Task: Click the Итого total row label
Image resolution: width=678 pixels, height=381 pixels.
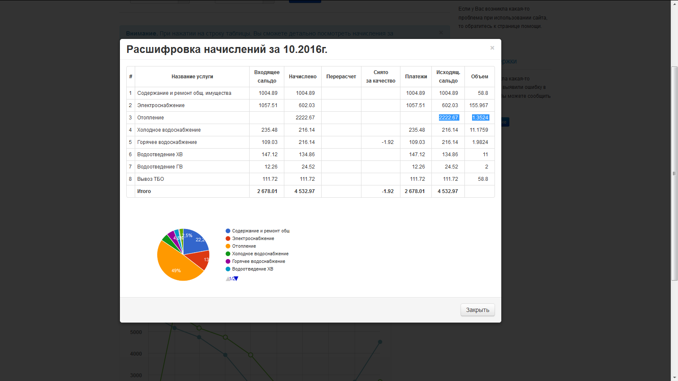Action: click(x=144, y=191)
